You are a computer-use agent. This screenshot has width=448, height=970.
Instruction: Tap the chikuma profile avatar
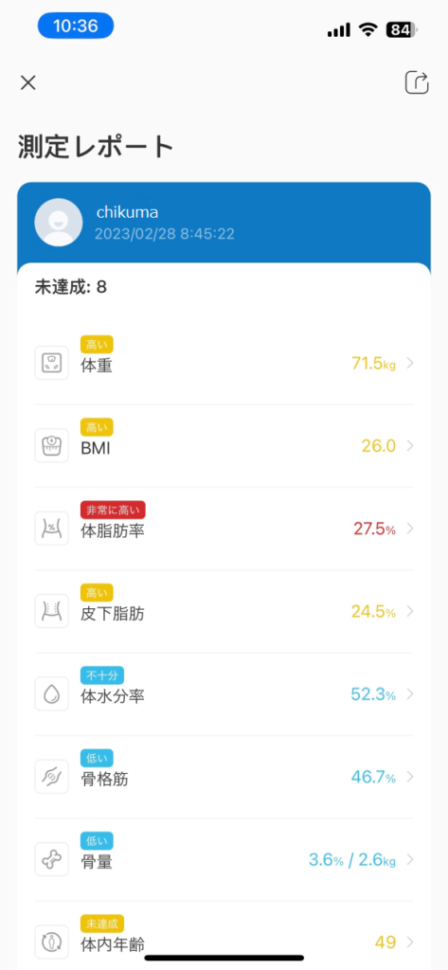58,223
